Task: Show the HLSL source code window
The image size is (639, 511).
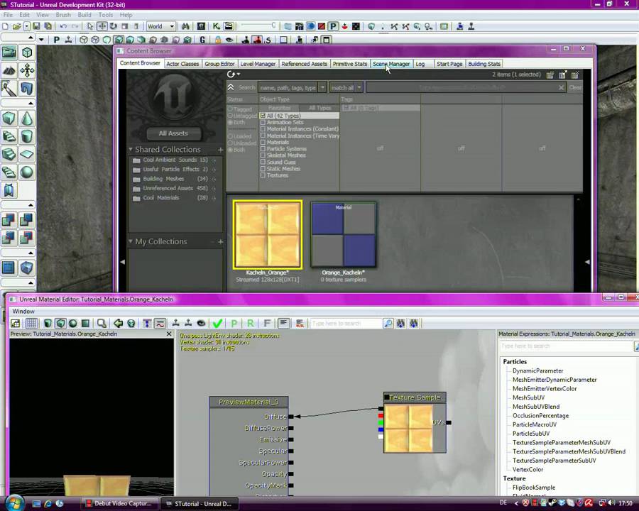Action: pos(300,324)
